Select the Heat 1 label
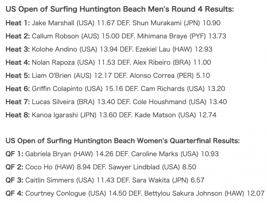The width and height of the screenshot is (267, 203). (x=18, y=23)
